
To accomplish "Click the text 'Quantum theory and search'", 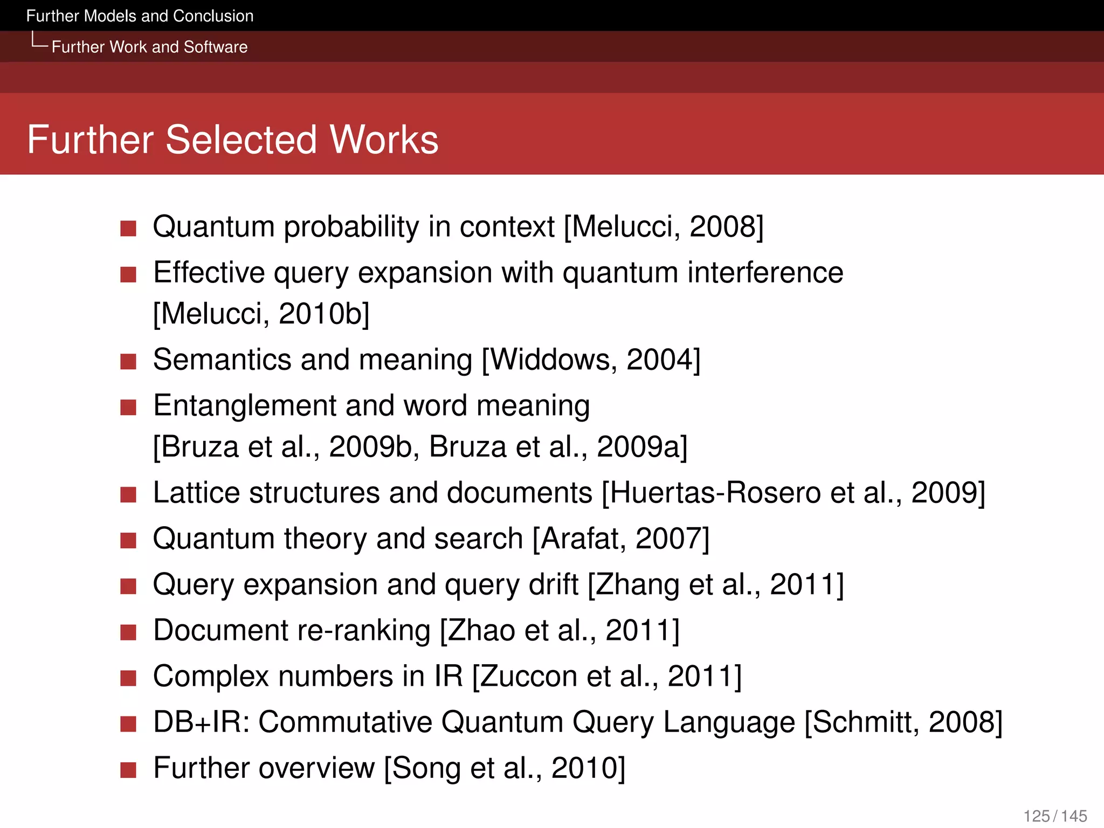I will [338, 539].
